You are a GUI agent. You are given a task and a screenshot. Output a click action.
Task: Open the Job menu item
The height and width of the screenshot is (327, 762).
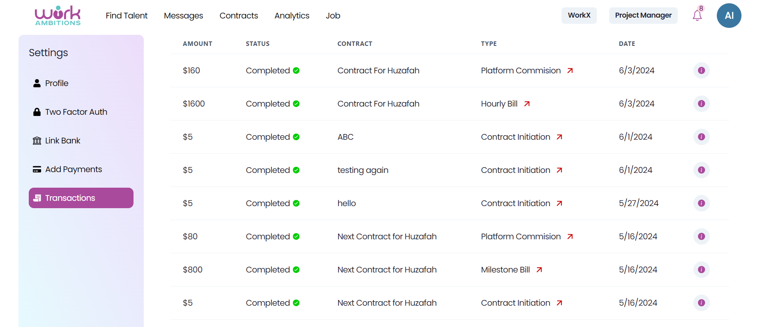tap(333, 16)
